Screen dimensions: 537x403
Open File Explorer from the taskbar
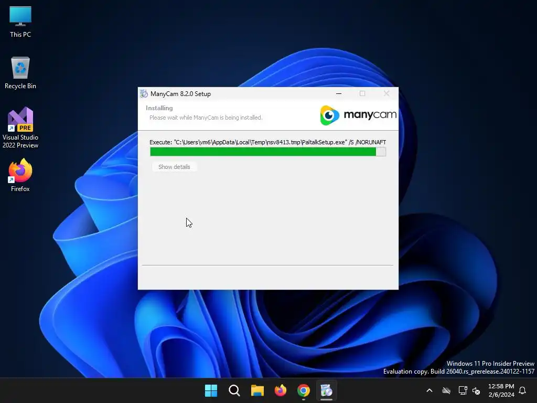coord(257,390)
